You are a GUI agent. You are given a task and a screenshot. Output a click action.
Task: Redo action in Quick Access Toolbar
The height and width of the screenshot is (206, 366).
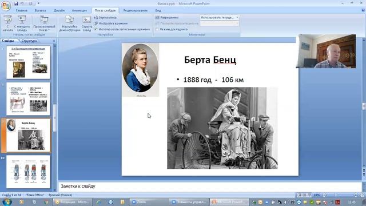click(x=30, y=3)
